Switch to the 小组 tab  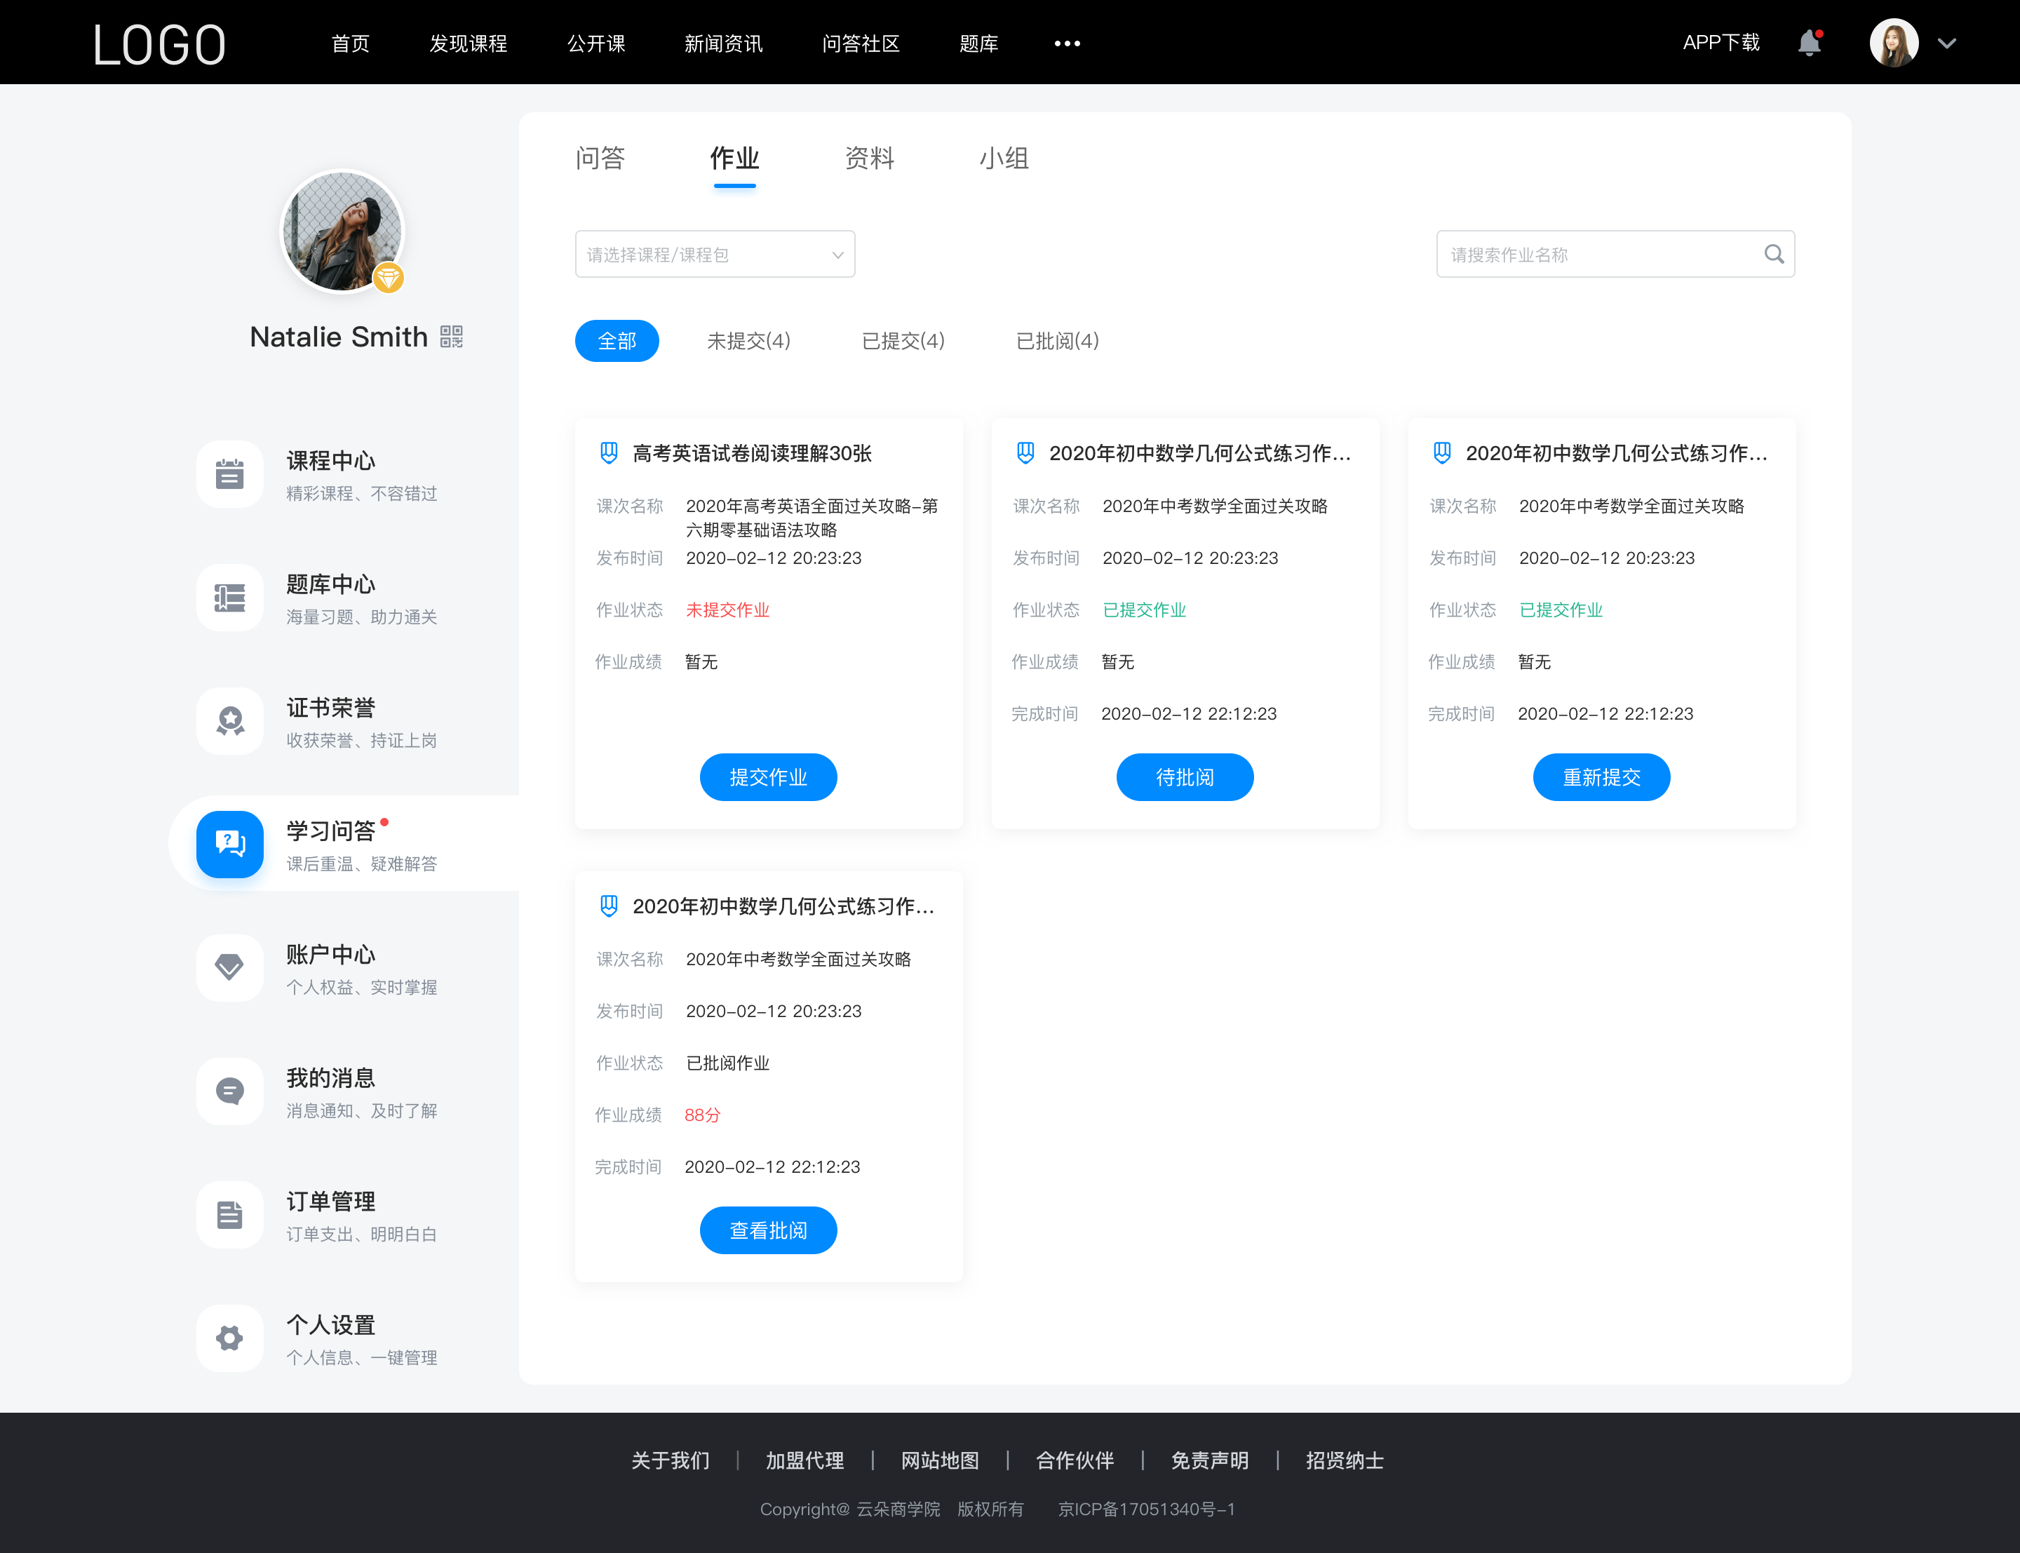[1001, 159]
